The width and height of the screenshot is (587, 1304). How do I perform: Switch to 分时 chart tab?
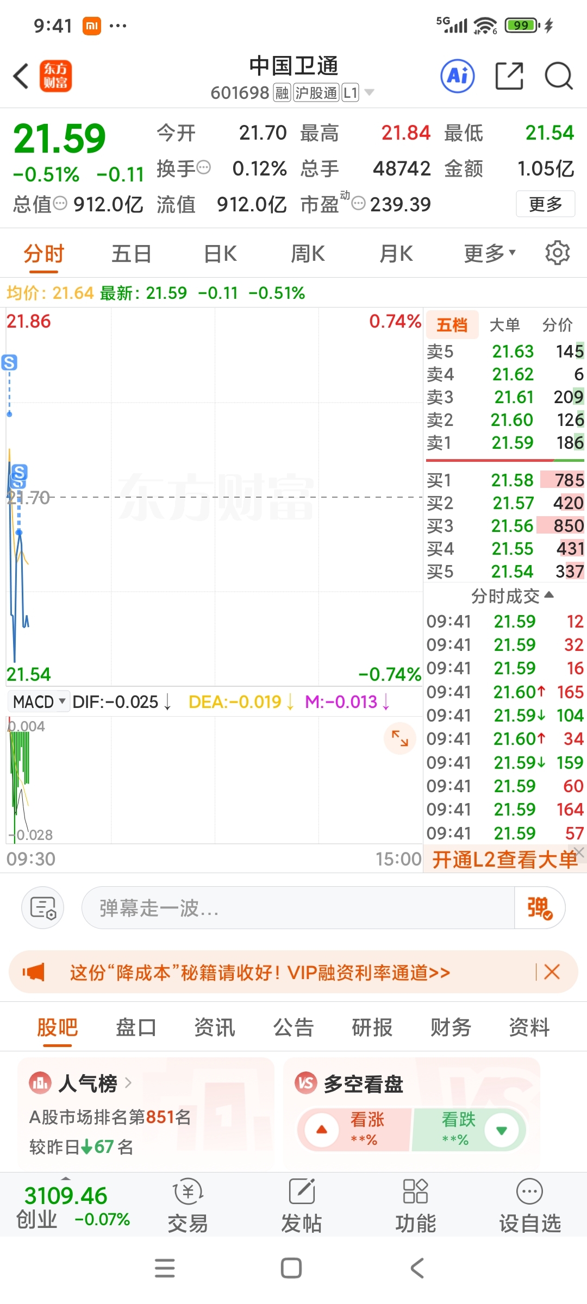(x=44, y=253)
